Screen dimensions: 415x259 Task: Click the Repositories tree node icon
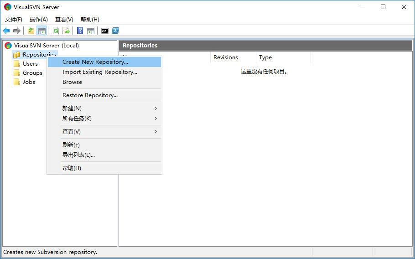coord(17,55)
